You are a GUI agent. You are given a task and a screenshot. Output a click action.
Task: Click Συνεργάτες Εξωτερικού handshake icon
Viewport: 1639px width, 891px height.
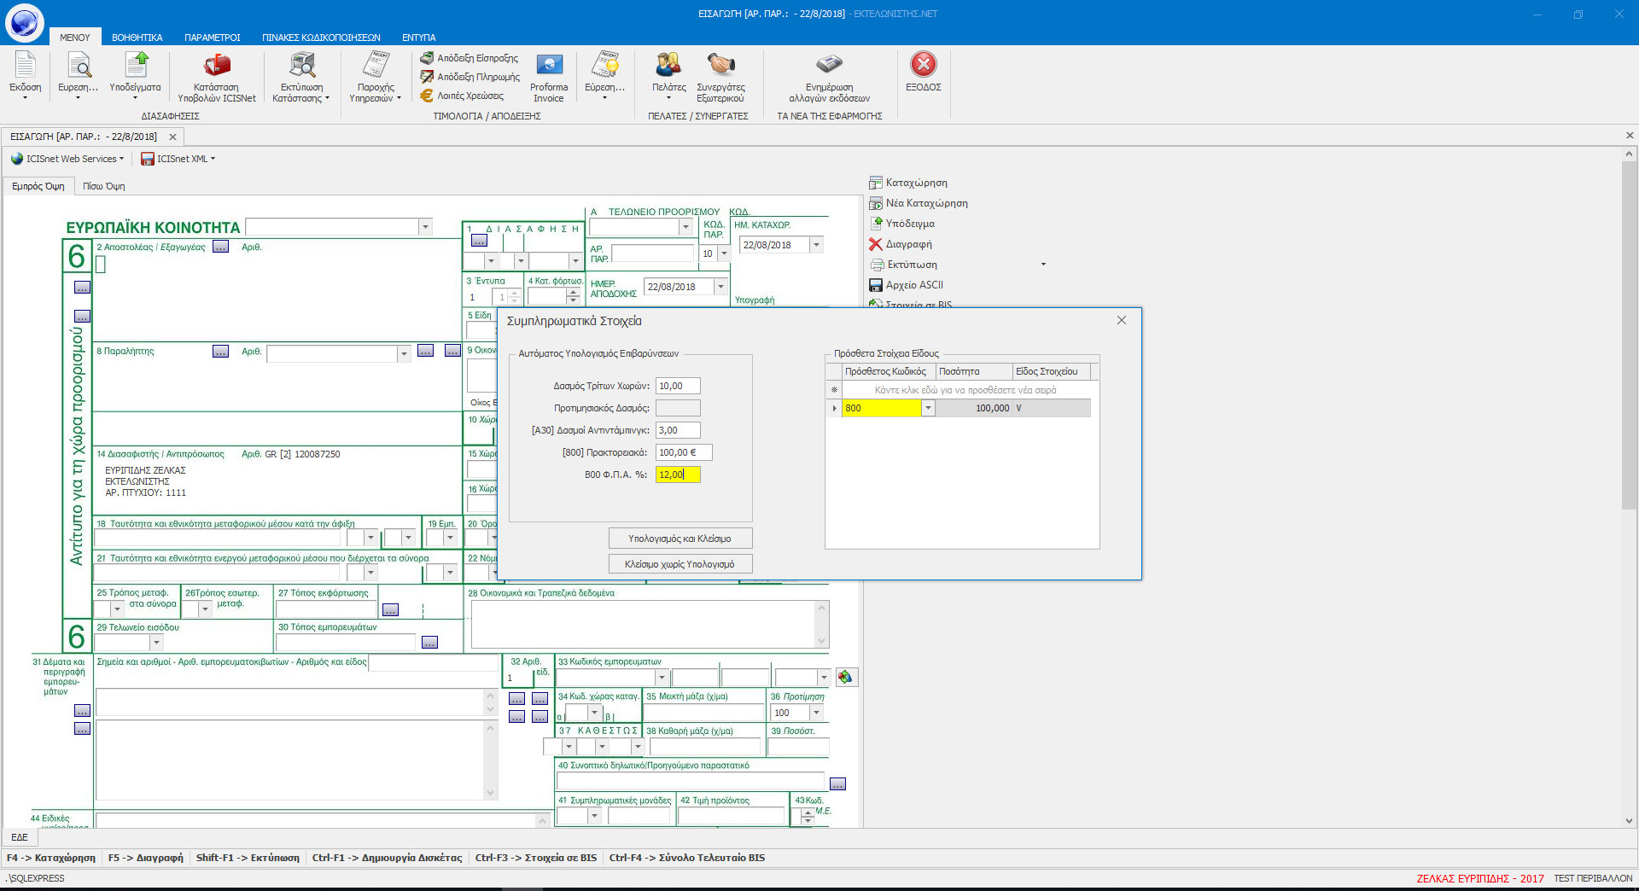pos(720,65)
